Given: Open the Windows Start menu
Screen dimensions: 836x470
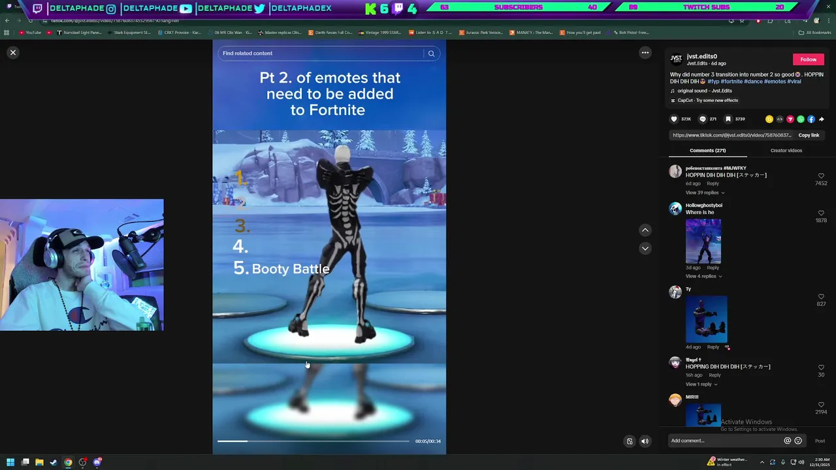Looking at the screenshot, I should 10,462.
